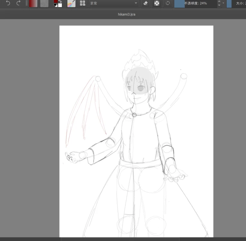246x241 pixels.
Task: Swap foreground and background colors arrow
Action: tap(60, 1)
